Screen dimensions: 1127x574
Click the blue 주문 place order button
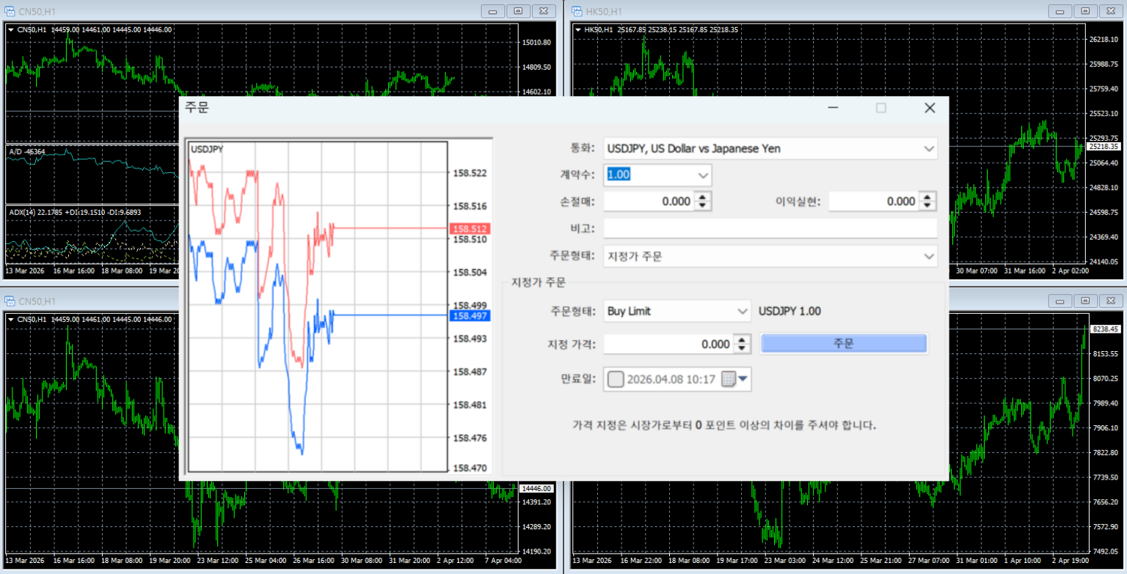click(844, 344)
